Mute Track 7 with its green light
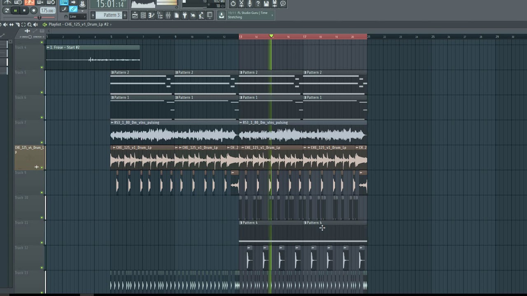Screen dimensions: 527x296 coord(42,142)
